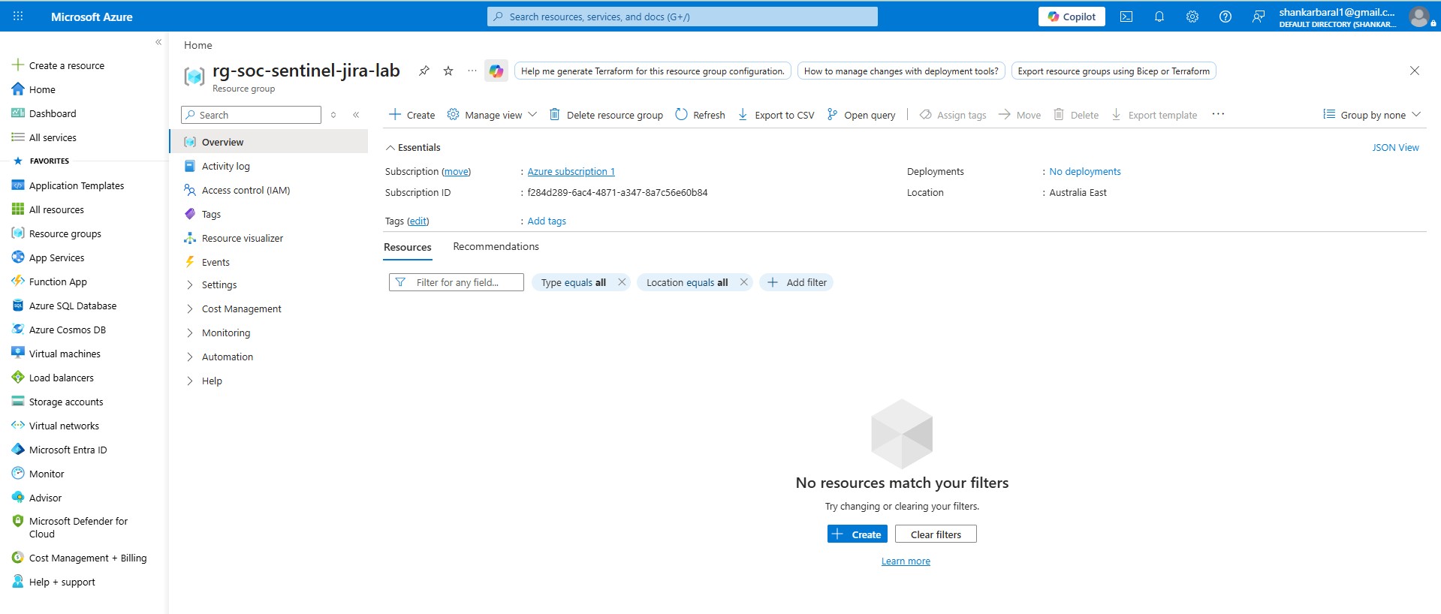Open the Azure portal waffle menu
1441x614 pixels.
pos(18,16)
